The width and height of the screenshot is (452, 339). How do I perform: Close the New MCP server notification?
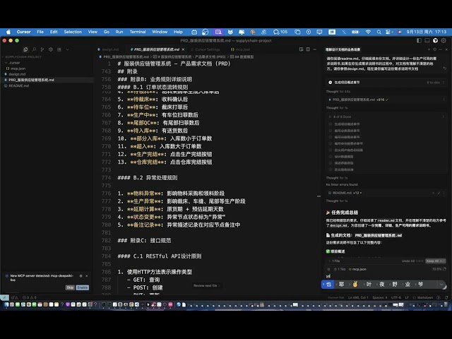pyautogui.click(x=86, y=276)
